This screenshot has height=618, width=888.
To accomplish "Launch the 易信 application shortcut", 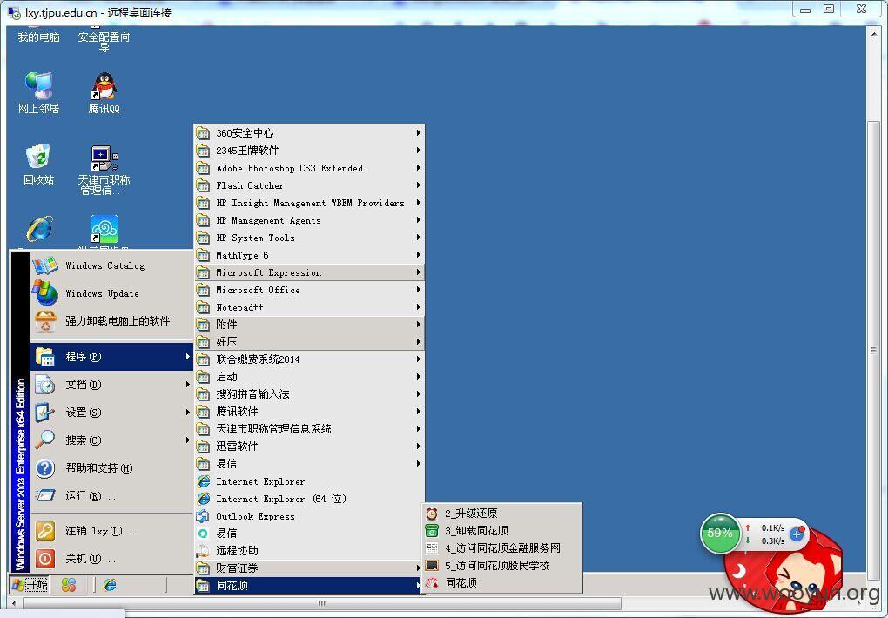I will [309, 534].
